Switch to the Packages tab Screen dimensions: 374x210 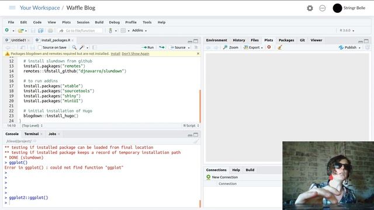pyautogui.click(x=286, y=40)
